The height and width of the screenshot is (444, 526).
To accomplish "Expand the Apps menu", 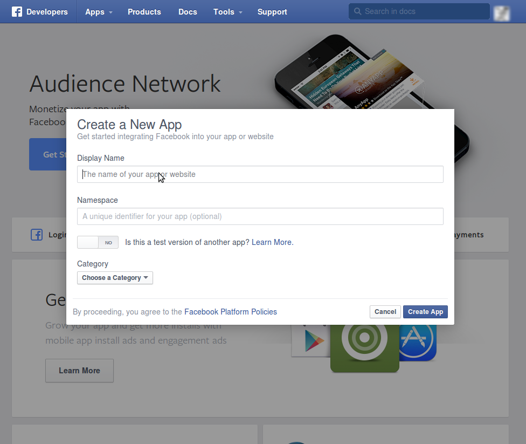I will (99, 12).
